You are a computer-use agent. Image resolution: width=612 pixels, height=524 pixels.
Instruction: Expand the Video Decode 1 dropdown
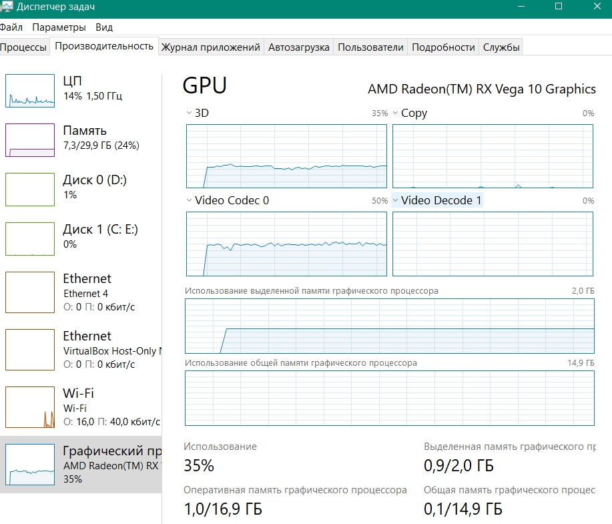coord(395,200)
